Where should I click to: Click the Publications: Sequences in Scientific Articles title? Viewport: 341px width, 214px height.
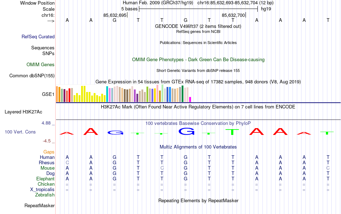[x=198, y=43]
